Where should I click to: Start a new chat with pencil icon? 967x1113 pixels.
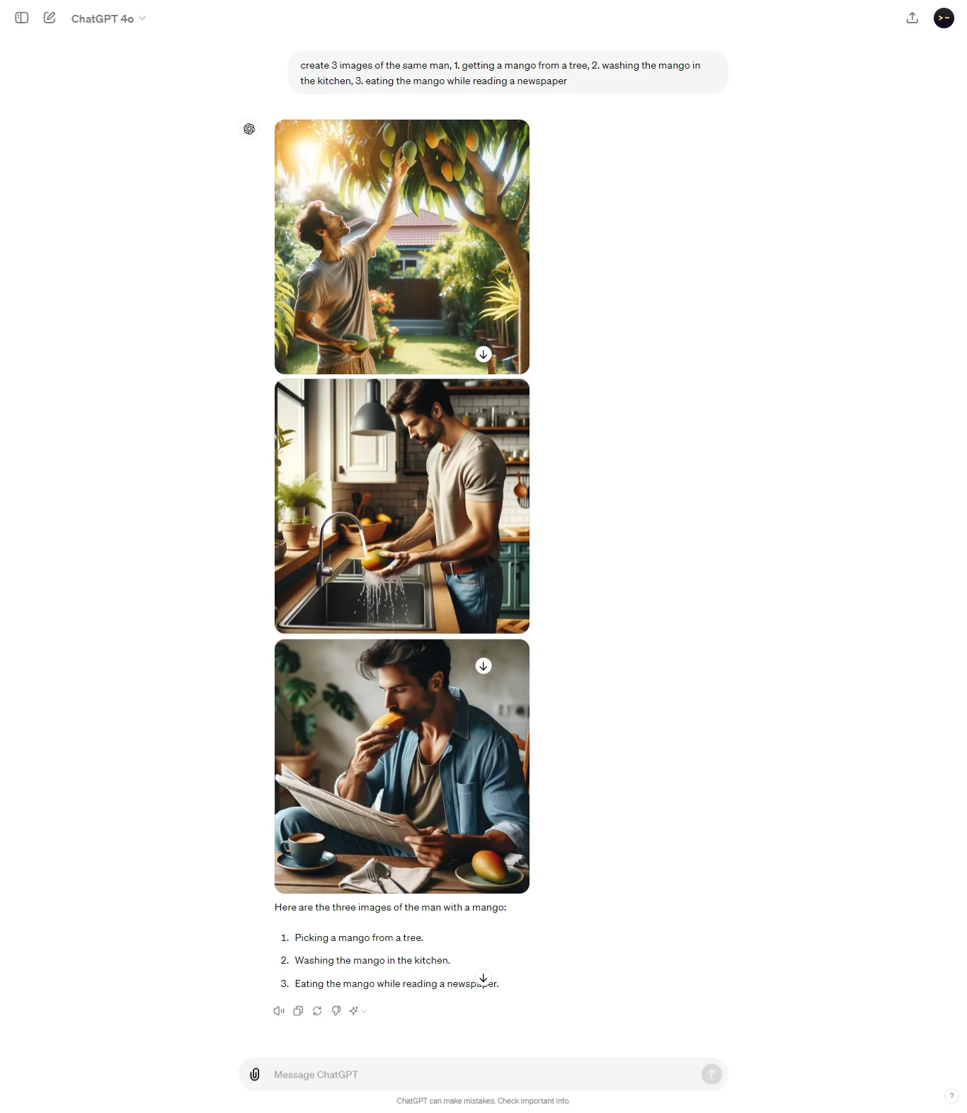[50, 18]
